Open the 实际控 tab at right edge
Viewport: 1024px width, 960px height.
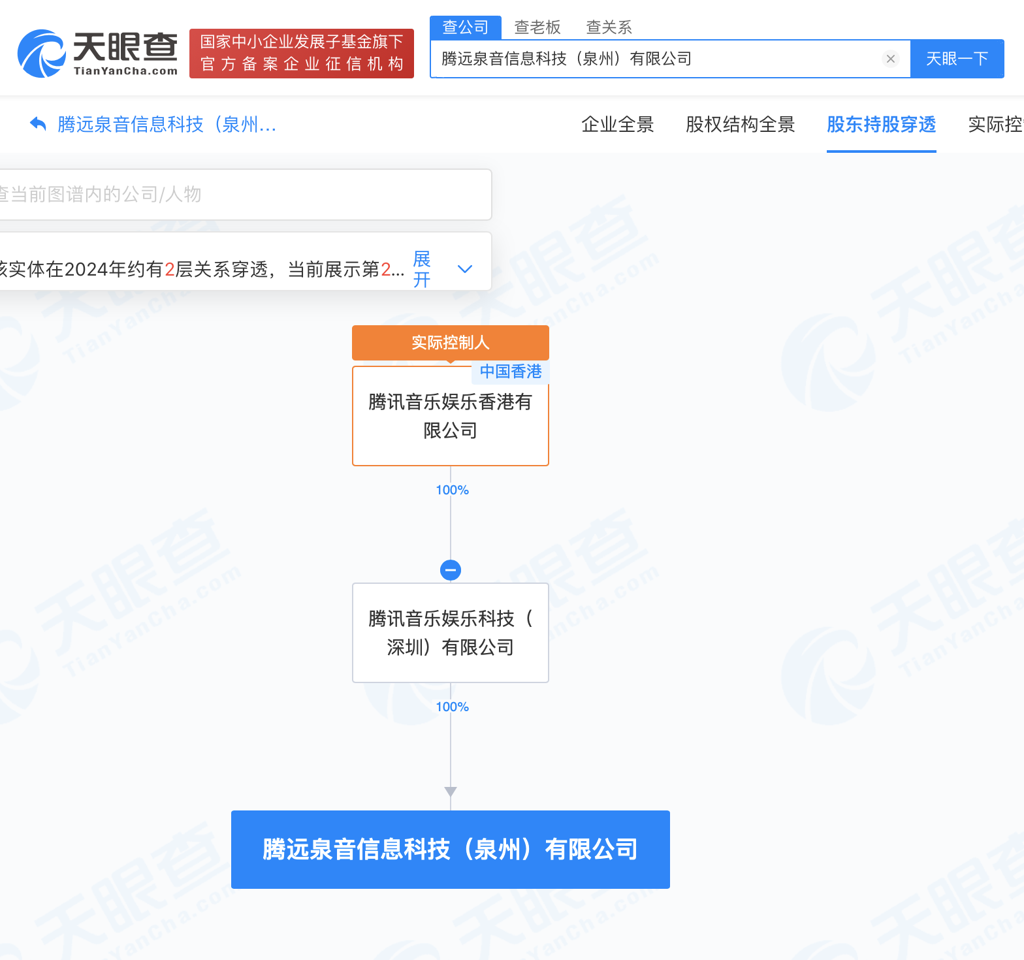995,124
